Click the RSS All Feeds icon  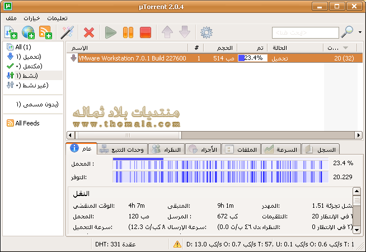(x=10, y=123)
